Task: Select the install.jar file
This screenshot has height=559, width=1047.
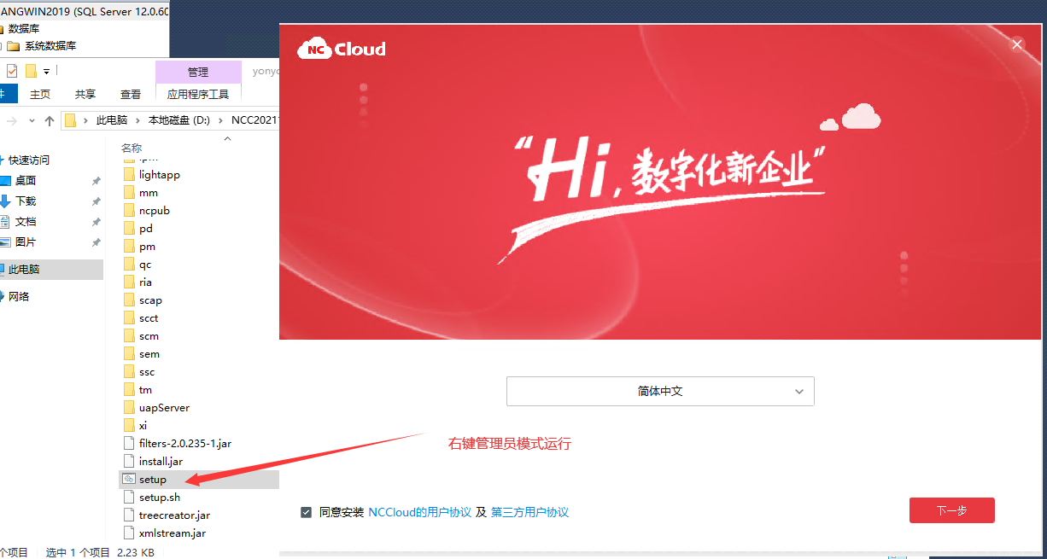Action: point(161,462)
